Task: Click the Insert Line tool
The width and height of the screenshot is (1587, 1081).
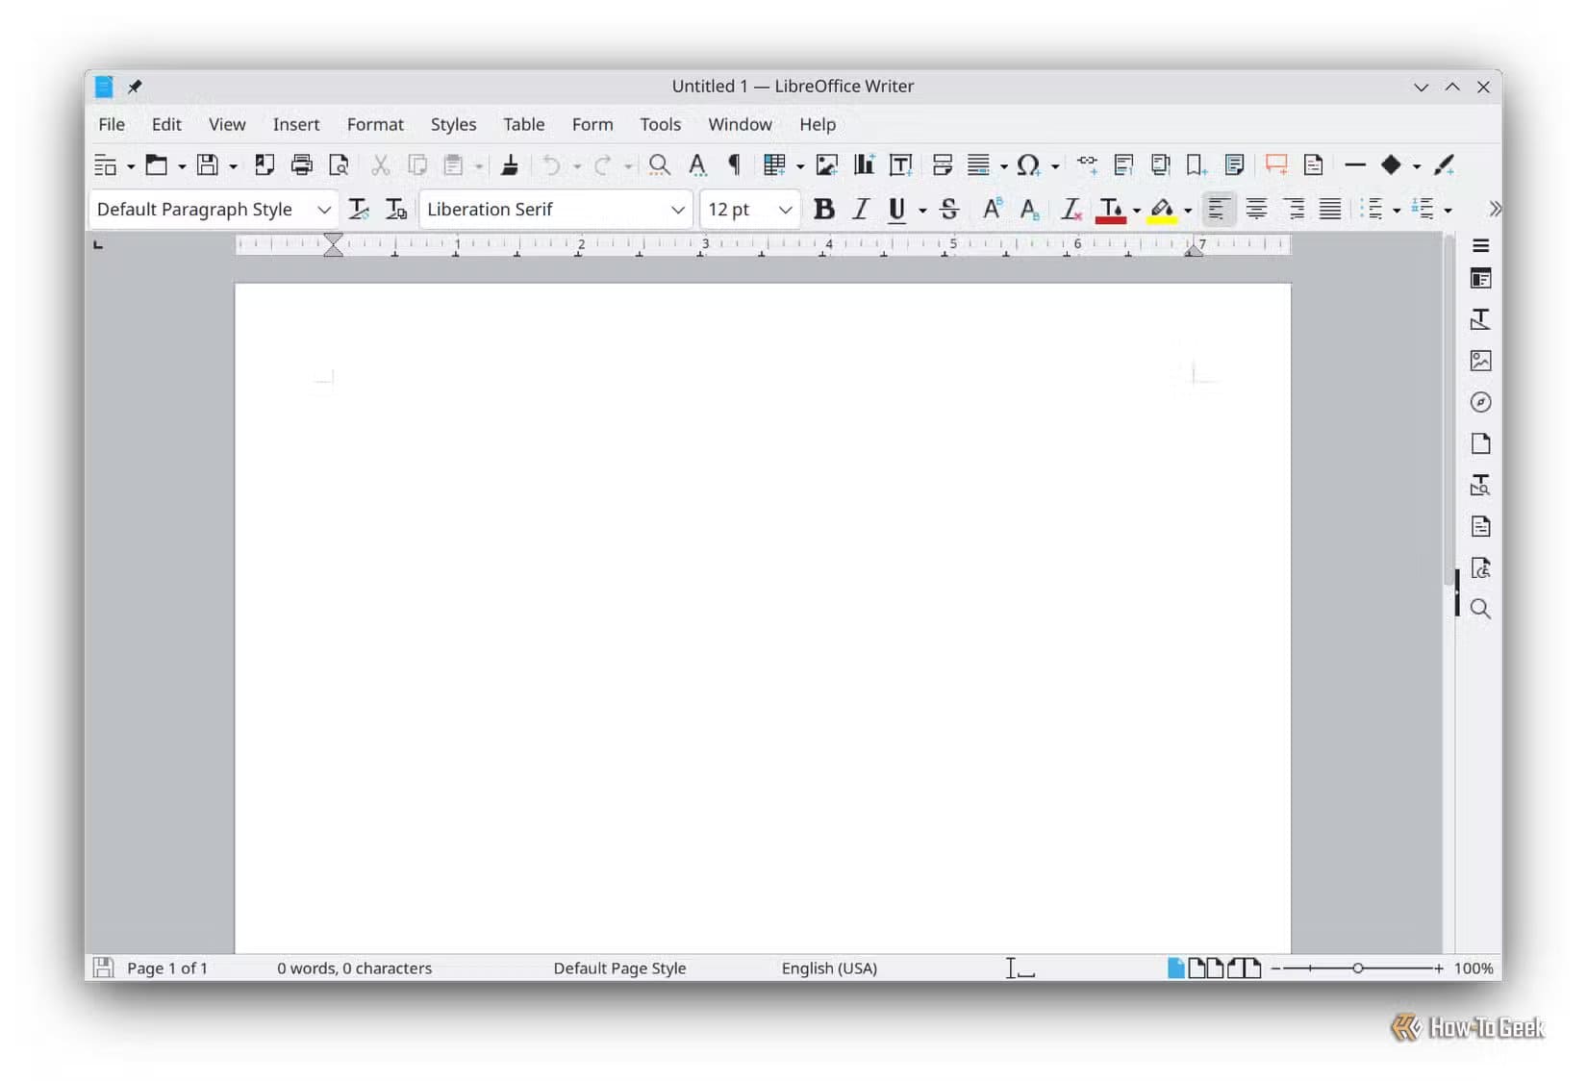Action: (1355, 165)
